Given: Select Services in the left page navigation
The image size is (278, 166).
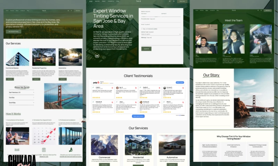Looking at the screenshot, I should point(12,11).
